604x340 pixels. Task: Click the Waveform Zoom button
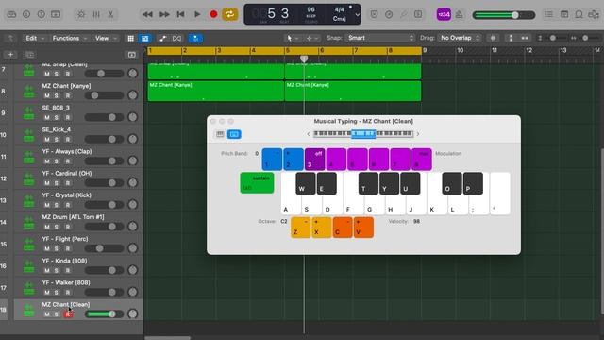(x=493, y=38)
